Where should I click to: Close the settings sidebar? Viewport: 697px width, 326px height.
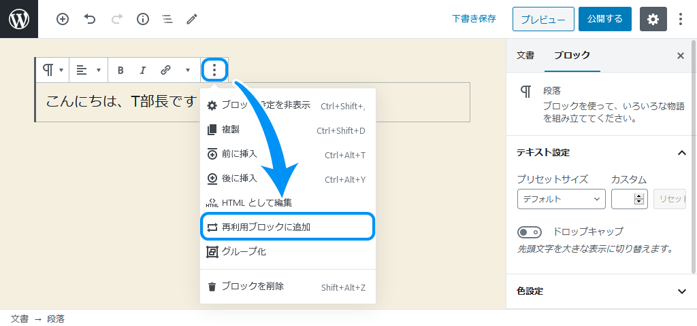pyautogui.click(x=680, y=56)
